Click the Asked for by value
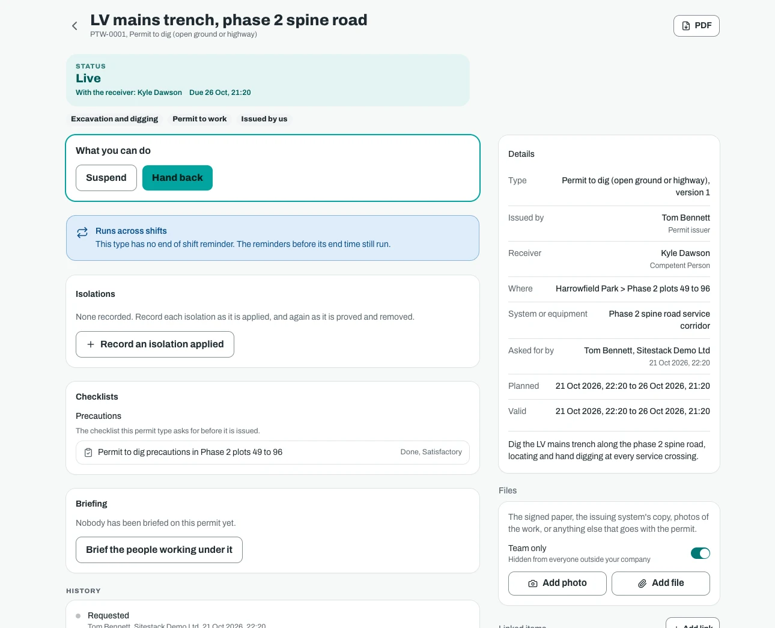This screenshot has height=628, width=775. coord(647,350)
